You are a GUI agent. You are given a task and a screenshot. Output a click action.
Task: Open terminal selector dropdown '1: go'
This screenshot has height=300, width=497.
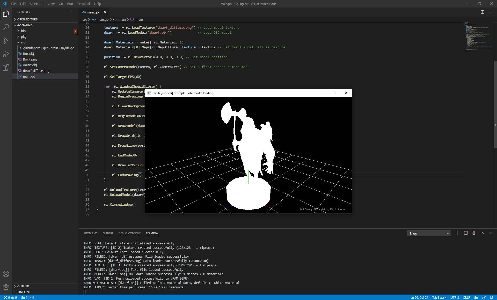tap(429, 233)
